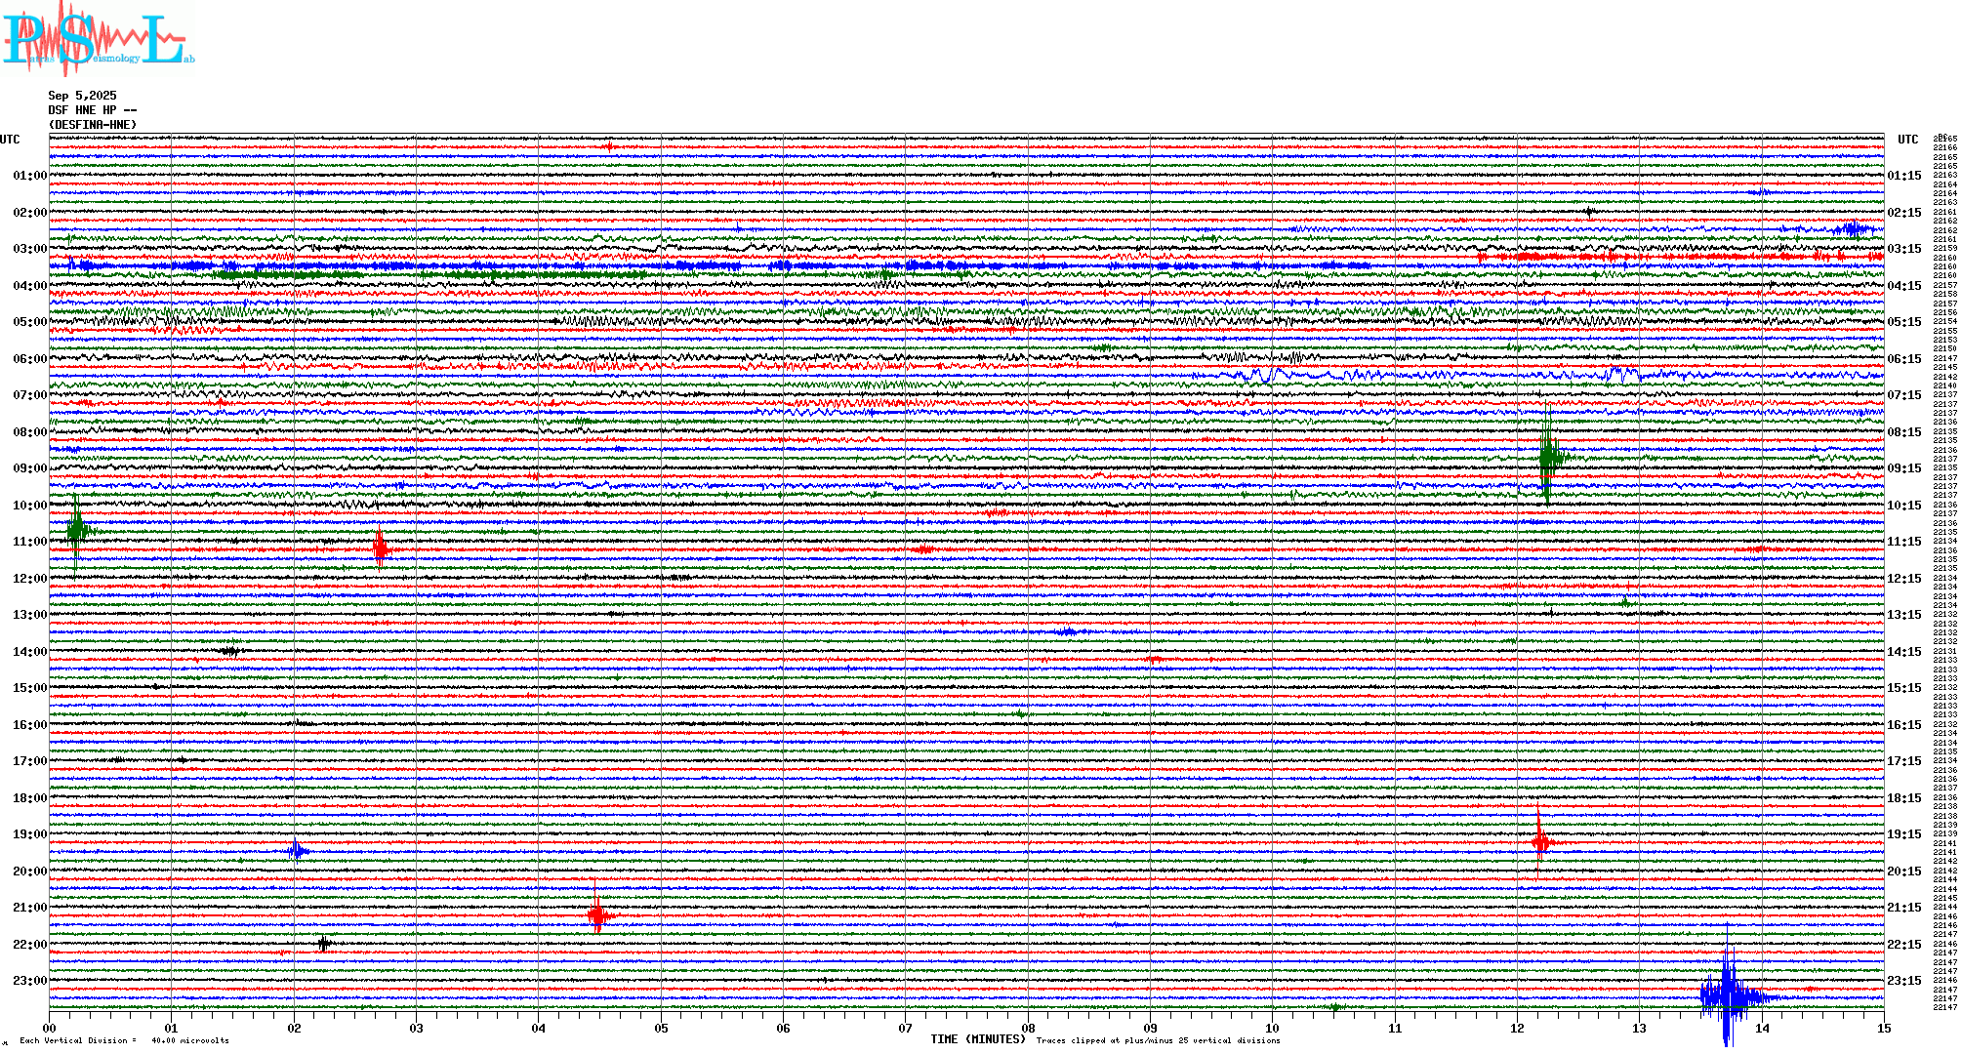The height and width of the screenshot is (1054, 1962).
Task: Click the 15:00 hour label on left axis
Action: 29,688
